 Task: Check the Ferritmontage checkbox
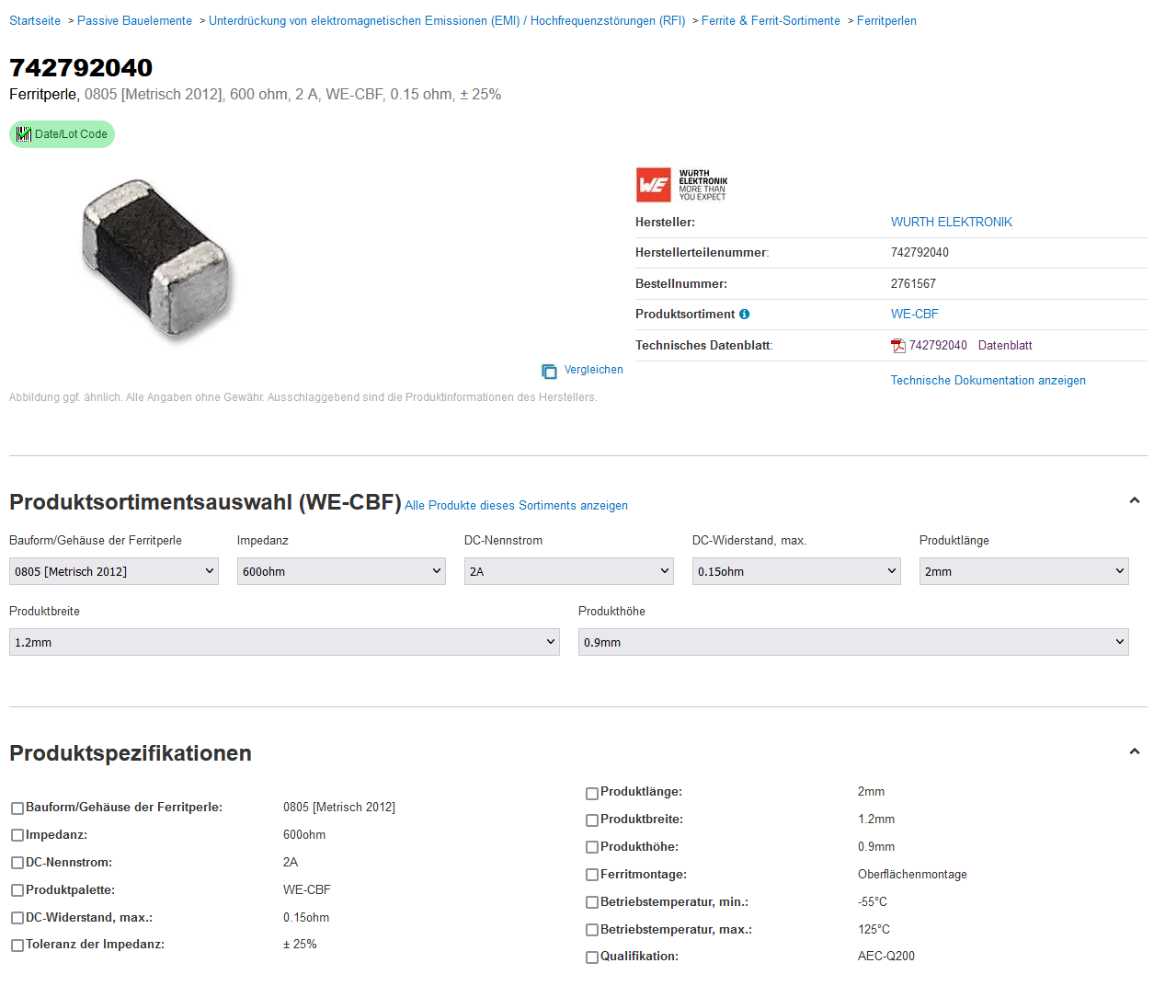click(x=592, y=876)
